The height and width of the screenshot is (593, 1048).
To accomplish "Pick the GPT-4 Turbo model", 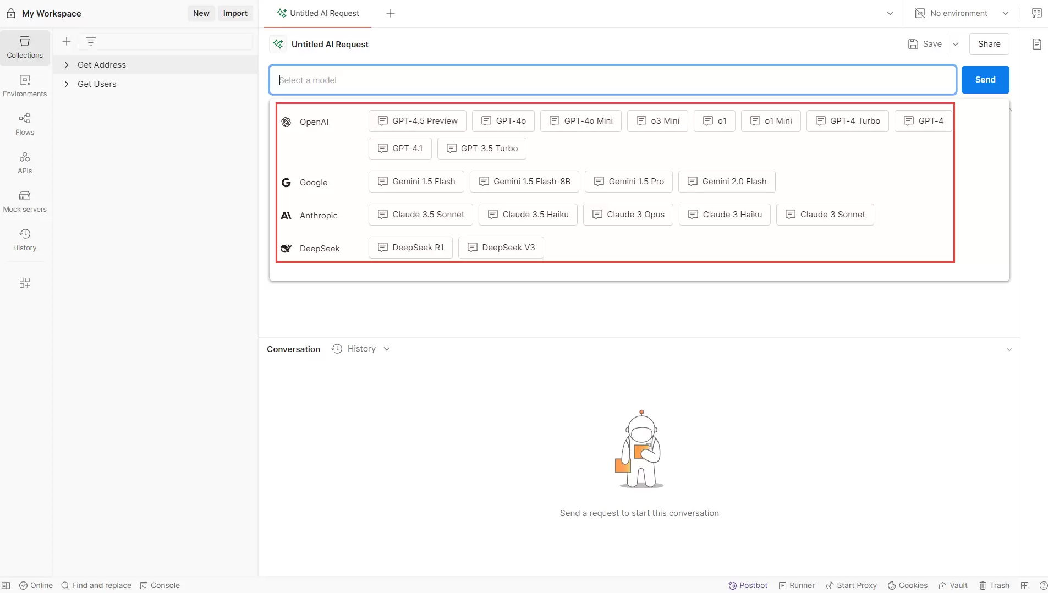I will (848, 121).
